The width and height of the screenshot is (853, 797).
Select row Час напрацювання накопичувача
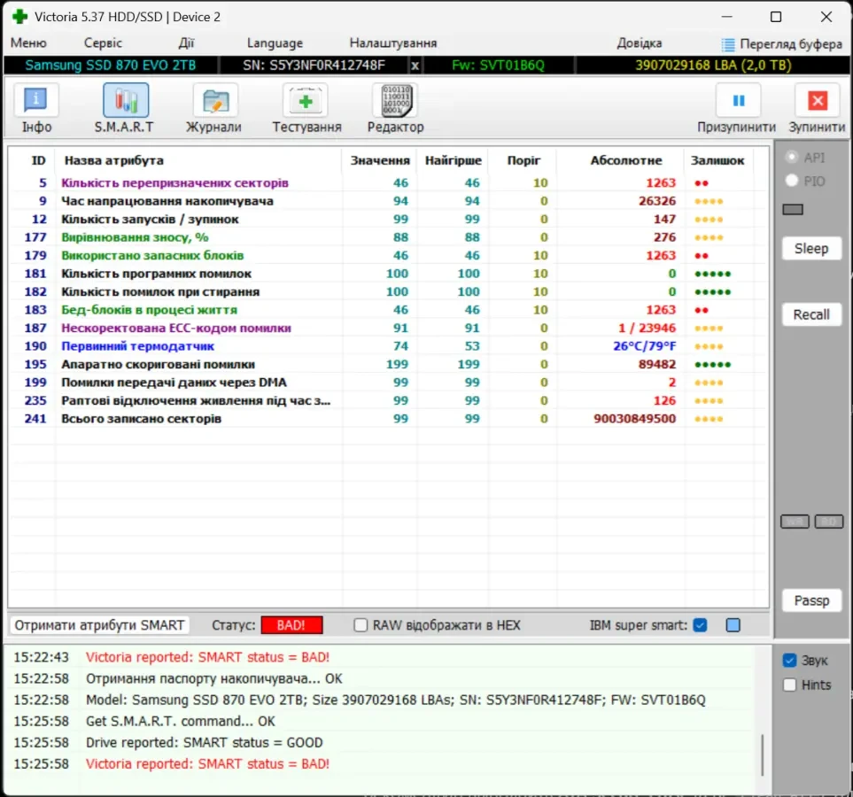389,201
